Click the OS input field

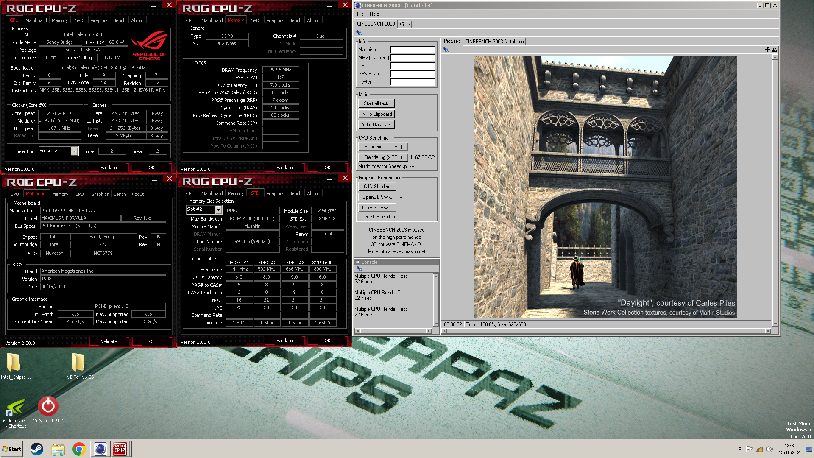pyautogui.click(x=413, y=66)
